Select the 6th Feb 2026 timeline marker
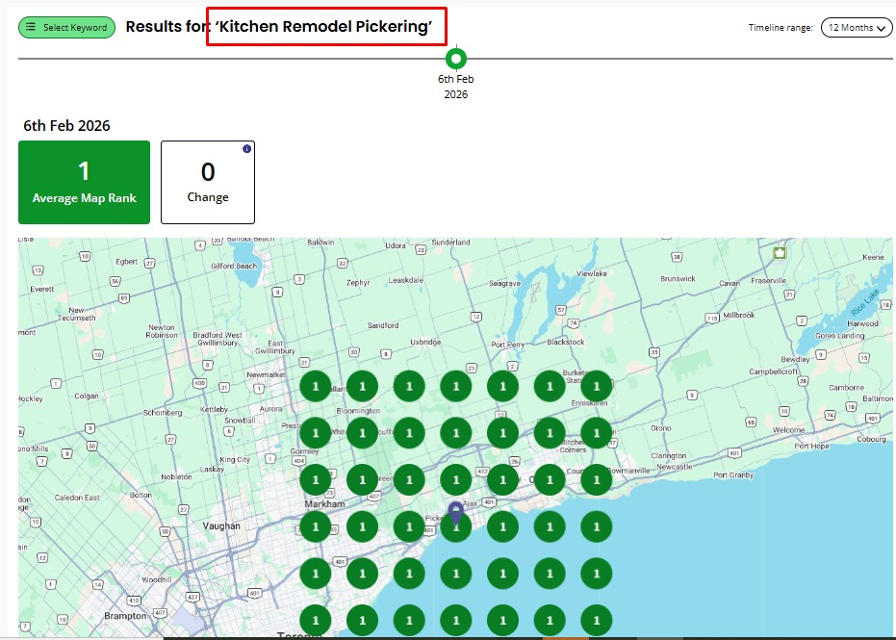 click(x=456, y=59)
